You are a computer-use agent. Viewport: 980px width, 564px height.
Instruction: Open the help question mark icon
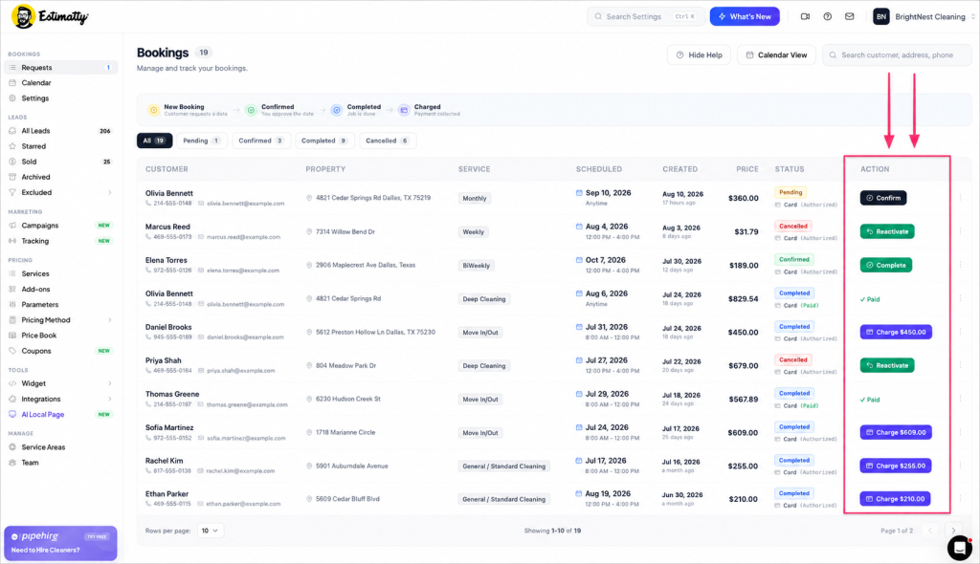click(x=828, y=17)
